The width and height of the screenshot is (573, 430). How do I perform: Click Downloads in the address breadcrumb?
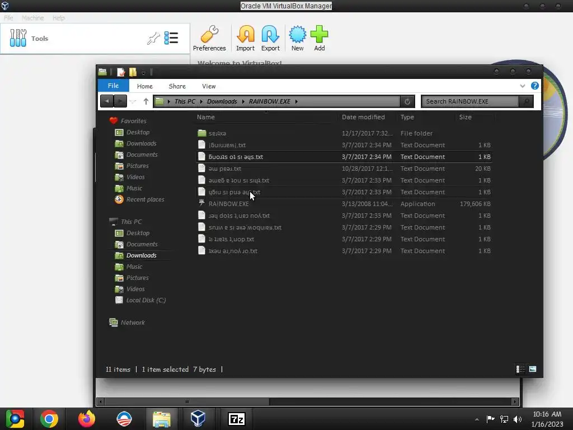click(222, 101)
